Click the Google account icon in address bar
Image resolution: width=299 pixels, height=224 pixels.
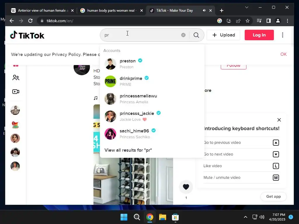tap(220, 21)
